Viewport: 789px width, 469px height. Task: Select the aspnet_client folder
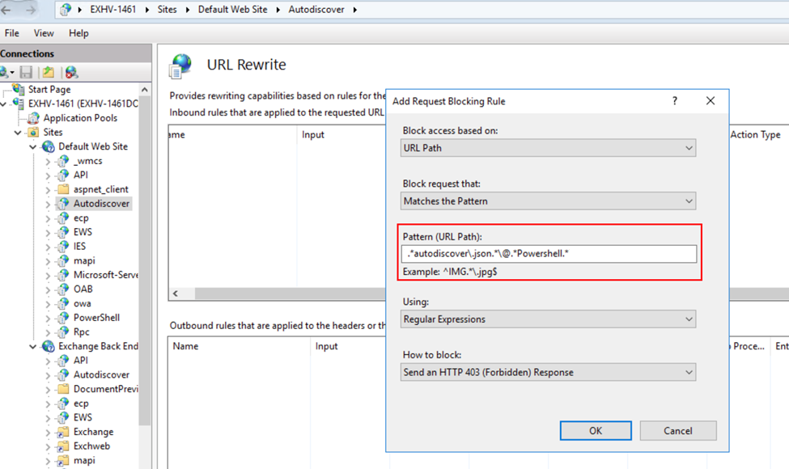coord(100,189)
